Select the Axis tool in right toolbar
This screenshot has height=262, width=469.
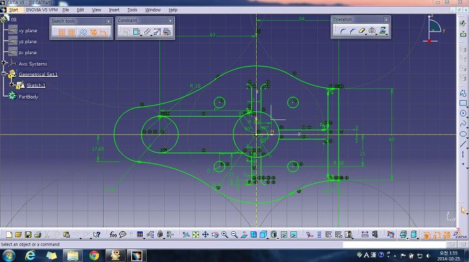tap(463, 154)
